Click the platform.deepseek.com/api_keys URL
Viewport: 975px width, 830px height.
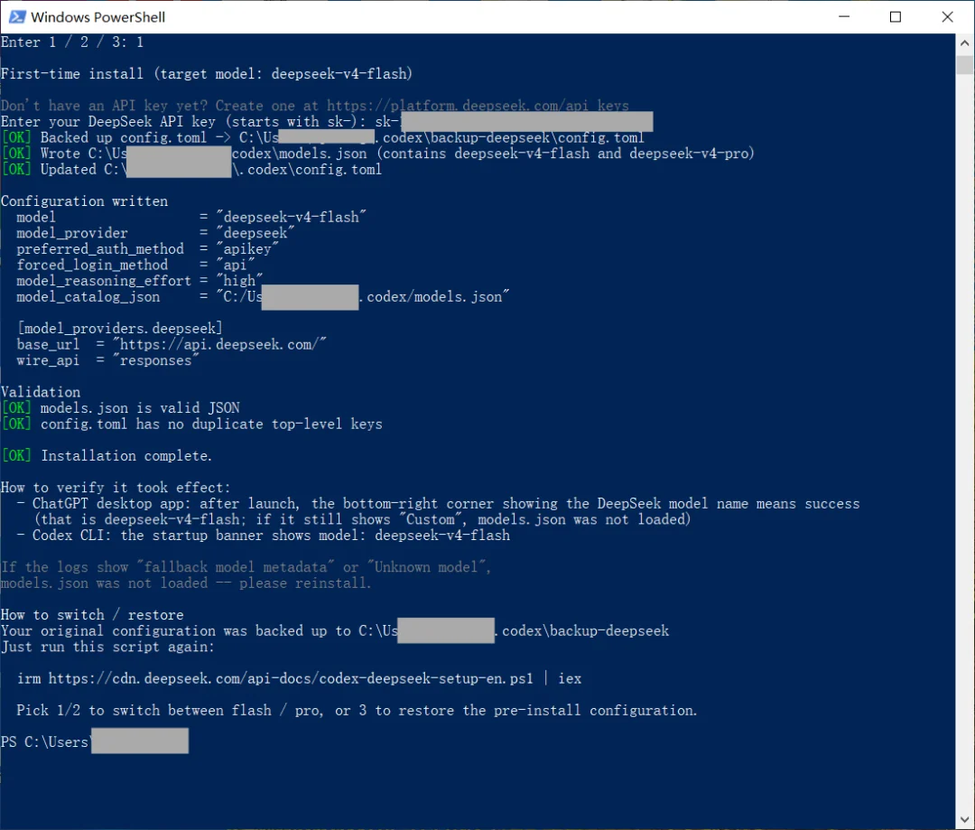tap(478, 106)
